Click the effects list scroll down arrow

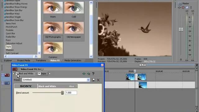[x=39, y=53]
